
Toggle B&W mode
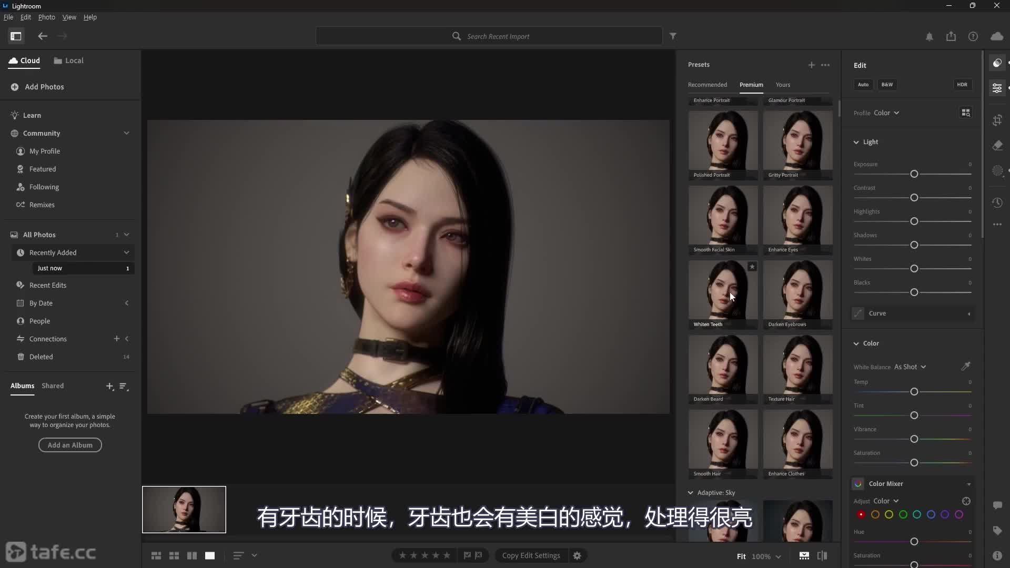coord(887,84)
